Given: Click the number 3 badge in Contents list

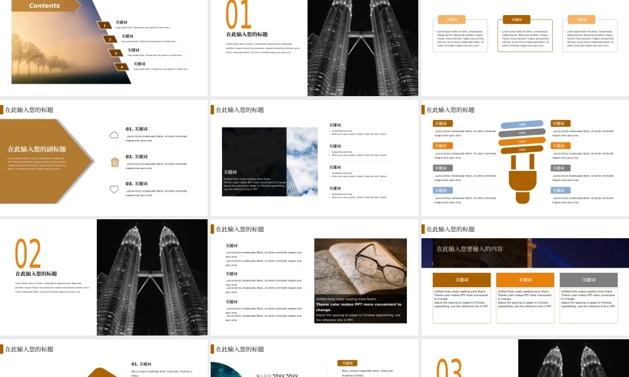Looking at the screenshot, I should pyautogui.click(x=116, y=53).
